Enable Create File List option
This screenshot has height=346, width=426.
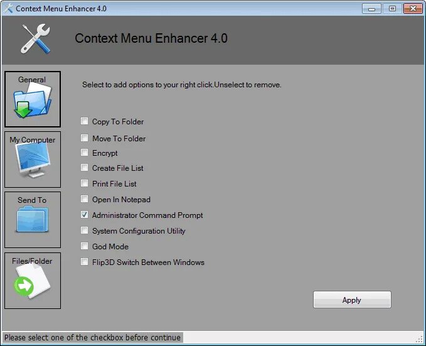point(85,167)
